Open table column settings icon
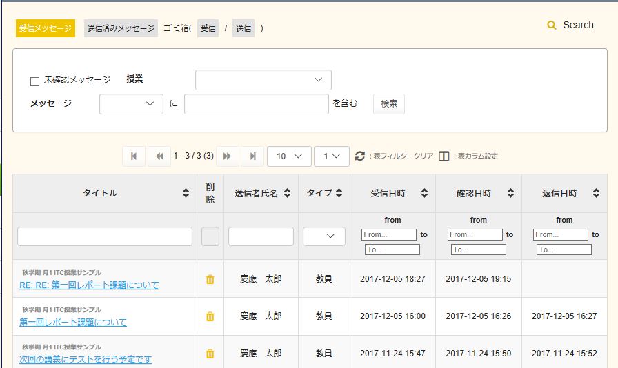618x368 pixels. click(443, 156)
